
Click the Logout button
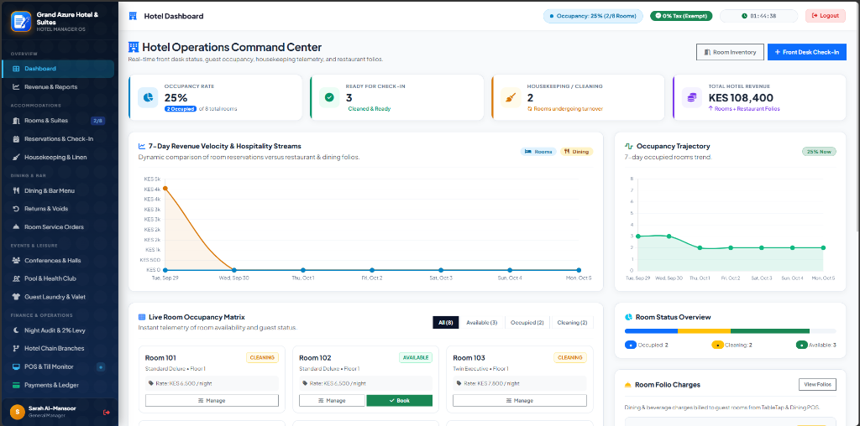click(x=826, y=16)
